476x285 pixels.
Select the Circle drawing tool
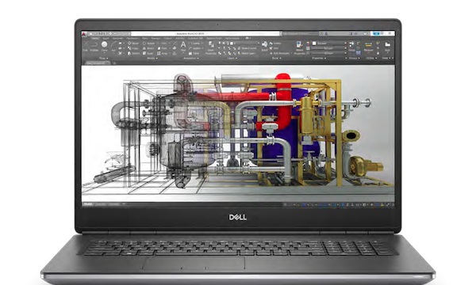tap(104, 47)
